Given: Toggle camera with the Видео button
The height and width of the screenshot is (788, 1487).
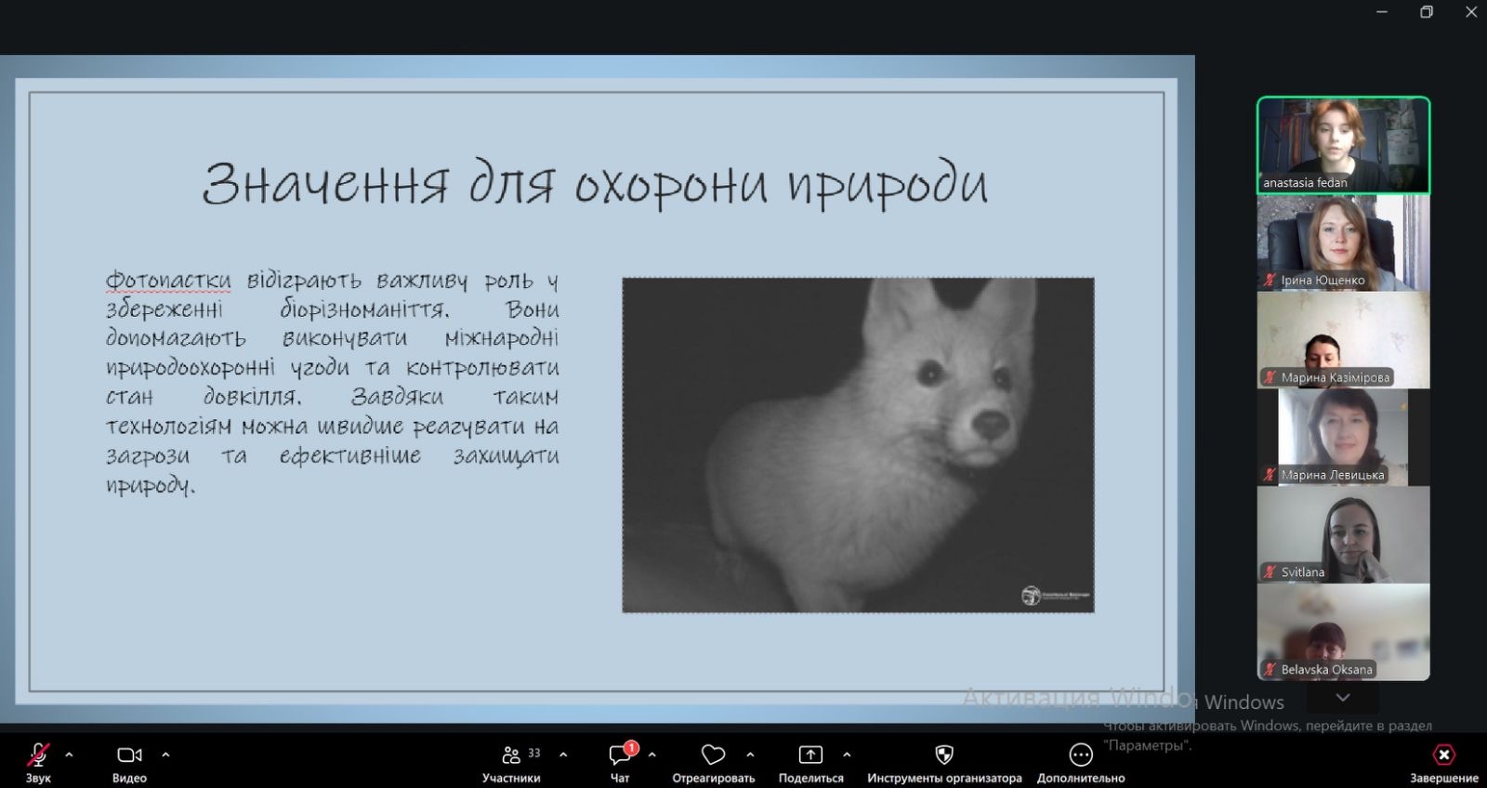Looking at the screenshot, I should coord(129,755).
